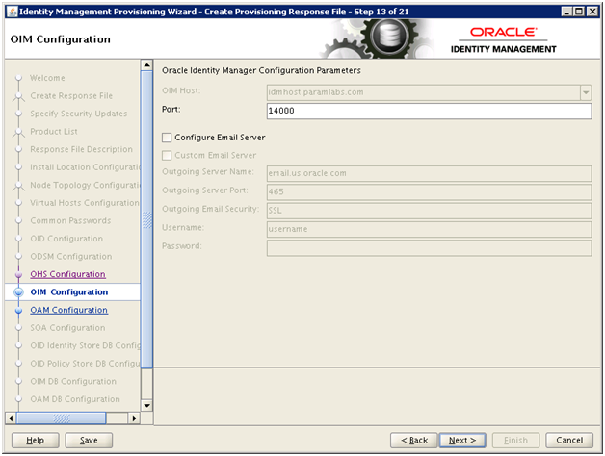Select the Welcome step in navigation
The image size is (605, 456).
pyautogui.click(x=47, y=78)
